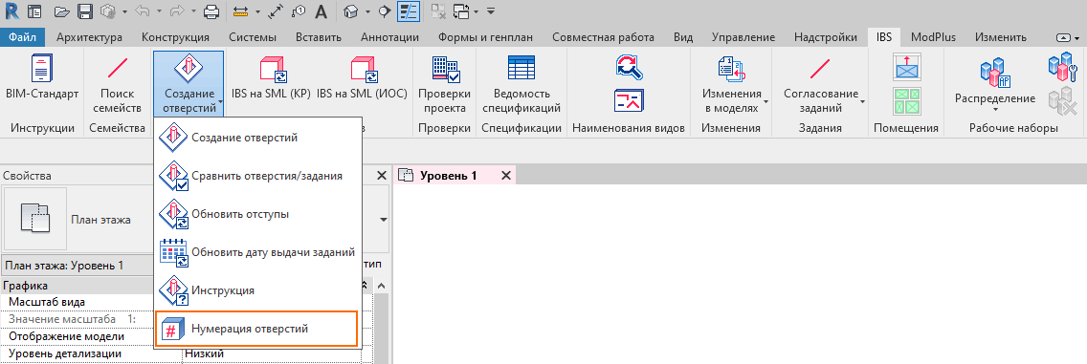Launch the Поиск семейств tool
The width and height of the screenshot is (1087, 364).
coord(117,84)
